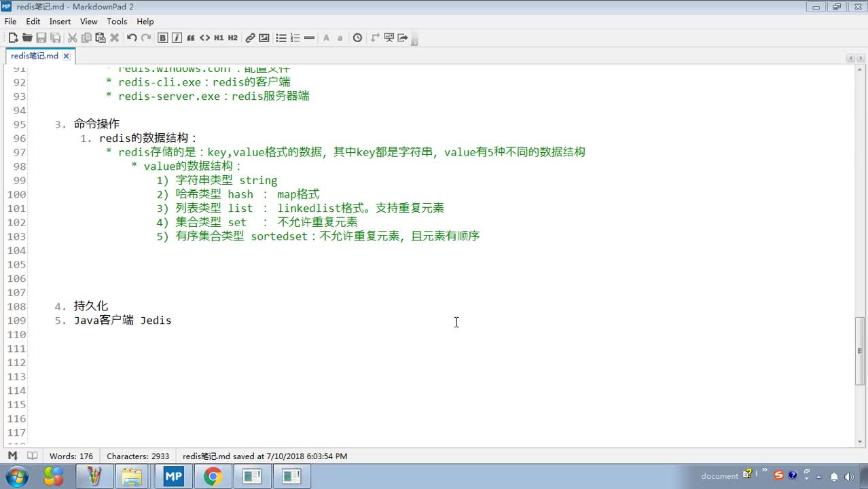868x489 pixels.
Task: Toggle bold formatting
Action: [x=163, y=38]
